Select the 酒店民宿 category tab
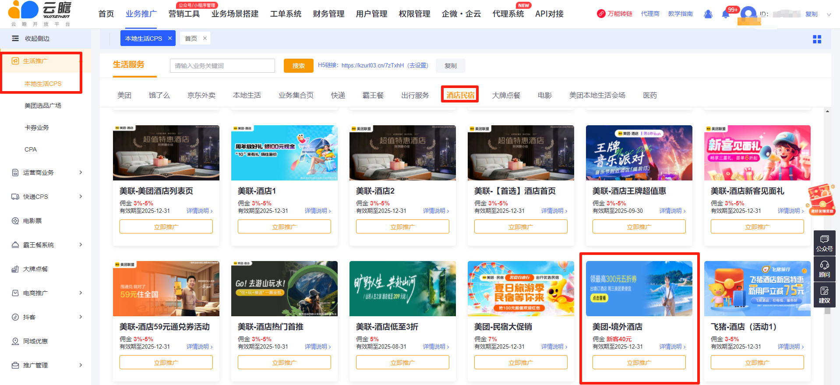The height and width of the screenshot is (385, 840). pos(460,95)
